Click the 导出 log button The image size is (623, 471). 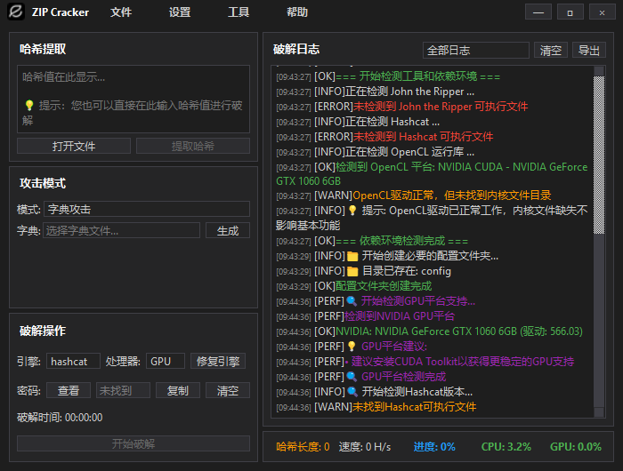(589, 51)
